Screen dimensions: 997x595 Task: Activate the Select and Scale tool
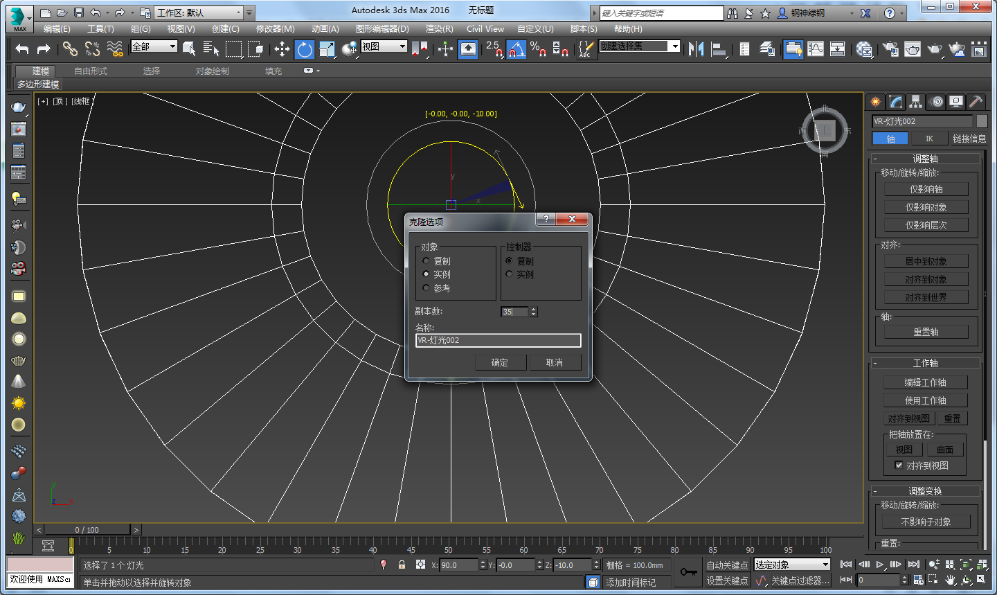(x=327, y=48)
